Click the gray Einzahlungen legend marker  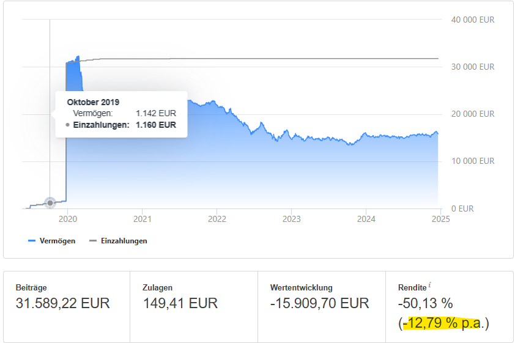[94, 241]
